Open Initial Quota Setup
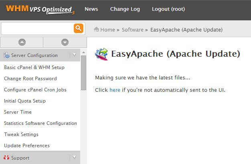This screenshot has width=251, height=164. click(x=25, y=101)
